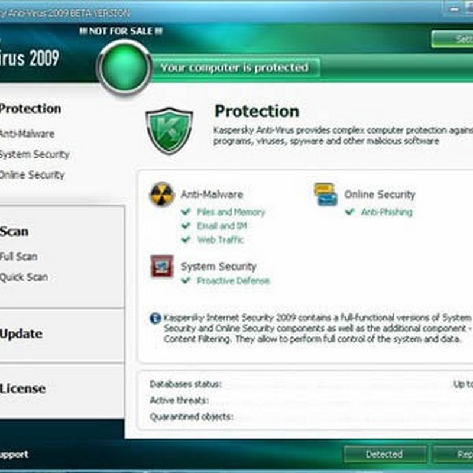Click the 'Your computer is protected' banner

coord(234,67)
